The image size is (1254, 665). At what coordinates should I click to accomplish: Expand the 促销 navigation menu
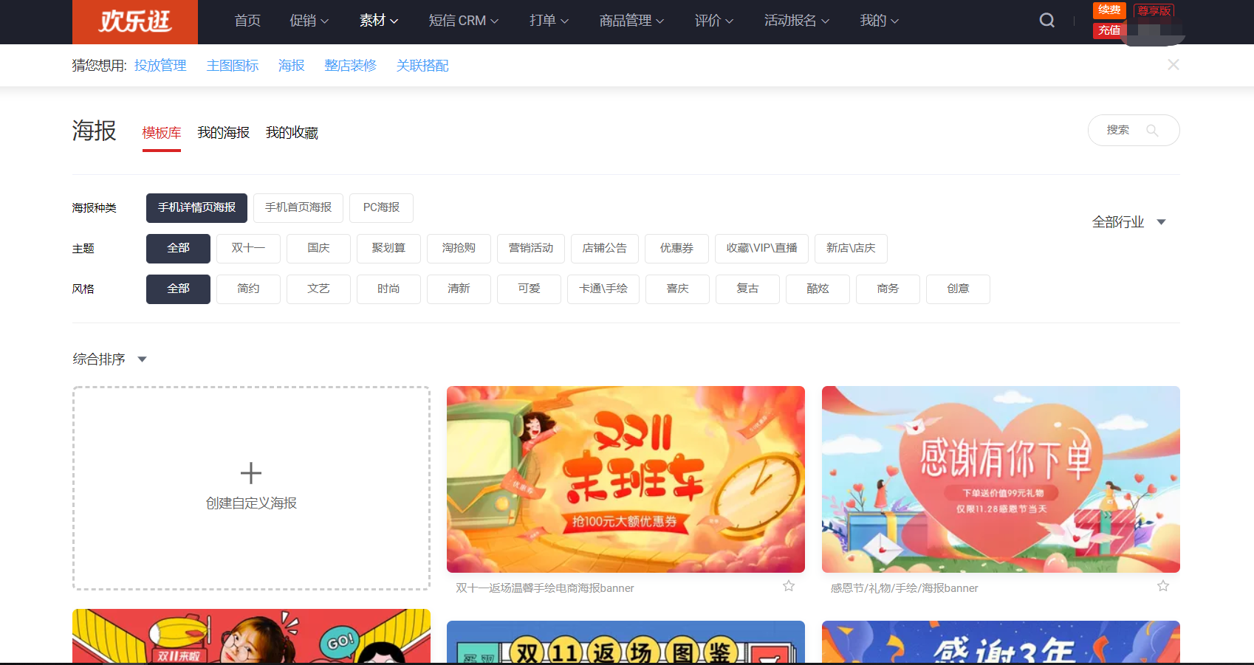pos(309,21)
